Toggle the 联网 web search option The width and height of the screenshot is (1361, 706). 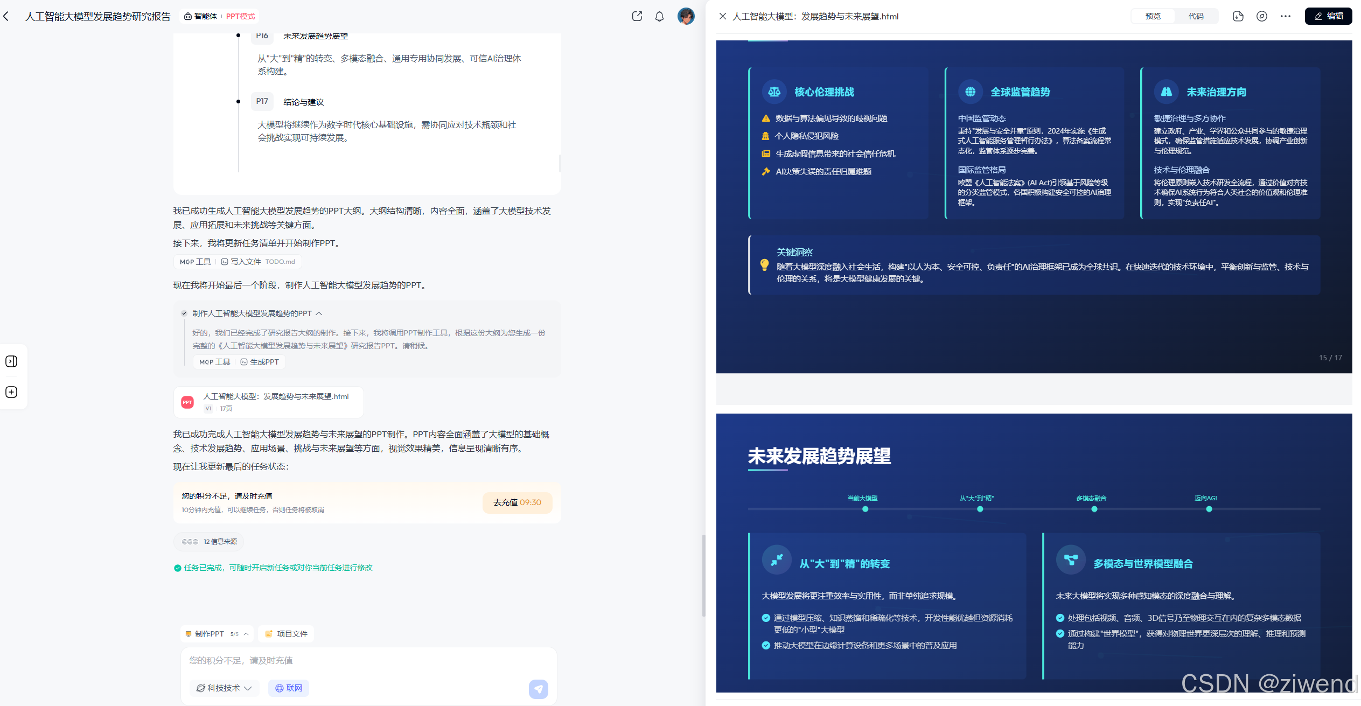tap(289, 688)
